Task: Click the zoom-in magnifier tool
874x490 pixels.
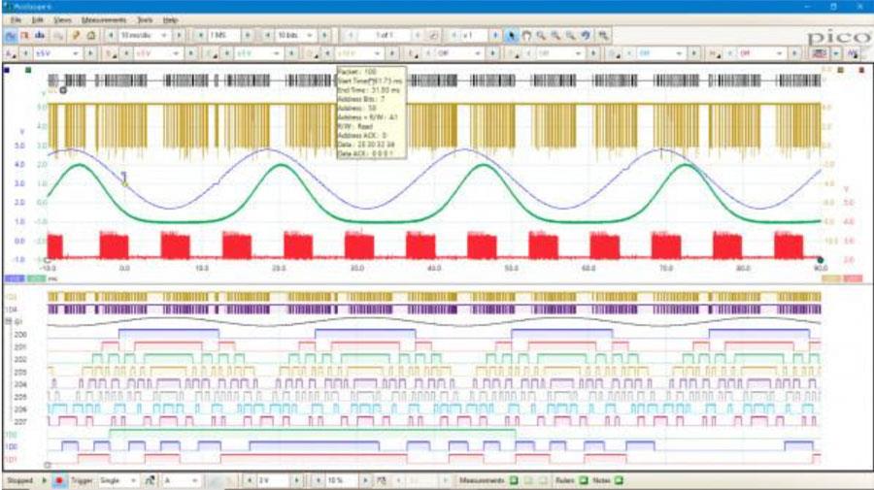Action: 543,35
